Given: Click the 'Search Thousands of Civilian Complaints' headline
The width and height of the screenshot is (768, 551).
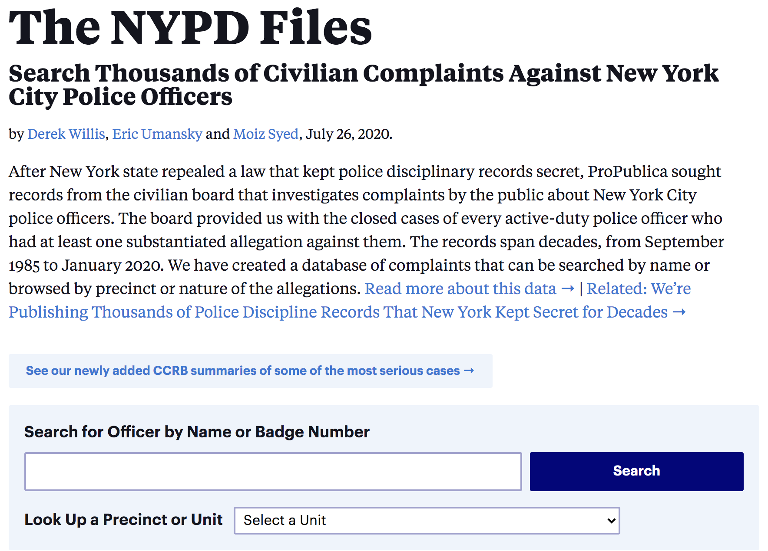Looking at the screenshot, I should [x=363, y=85].
